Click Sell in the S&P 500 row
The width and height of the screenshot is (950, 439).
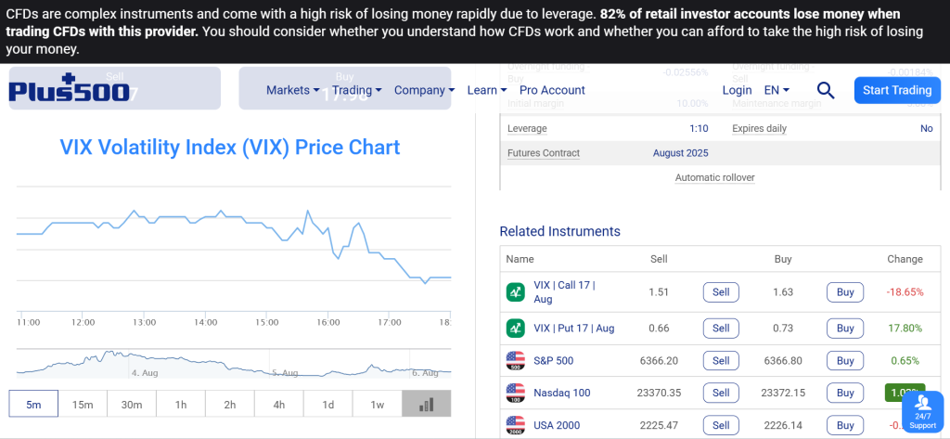pos(721,361)
